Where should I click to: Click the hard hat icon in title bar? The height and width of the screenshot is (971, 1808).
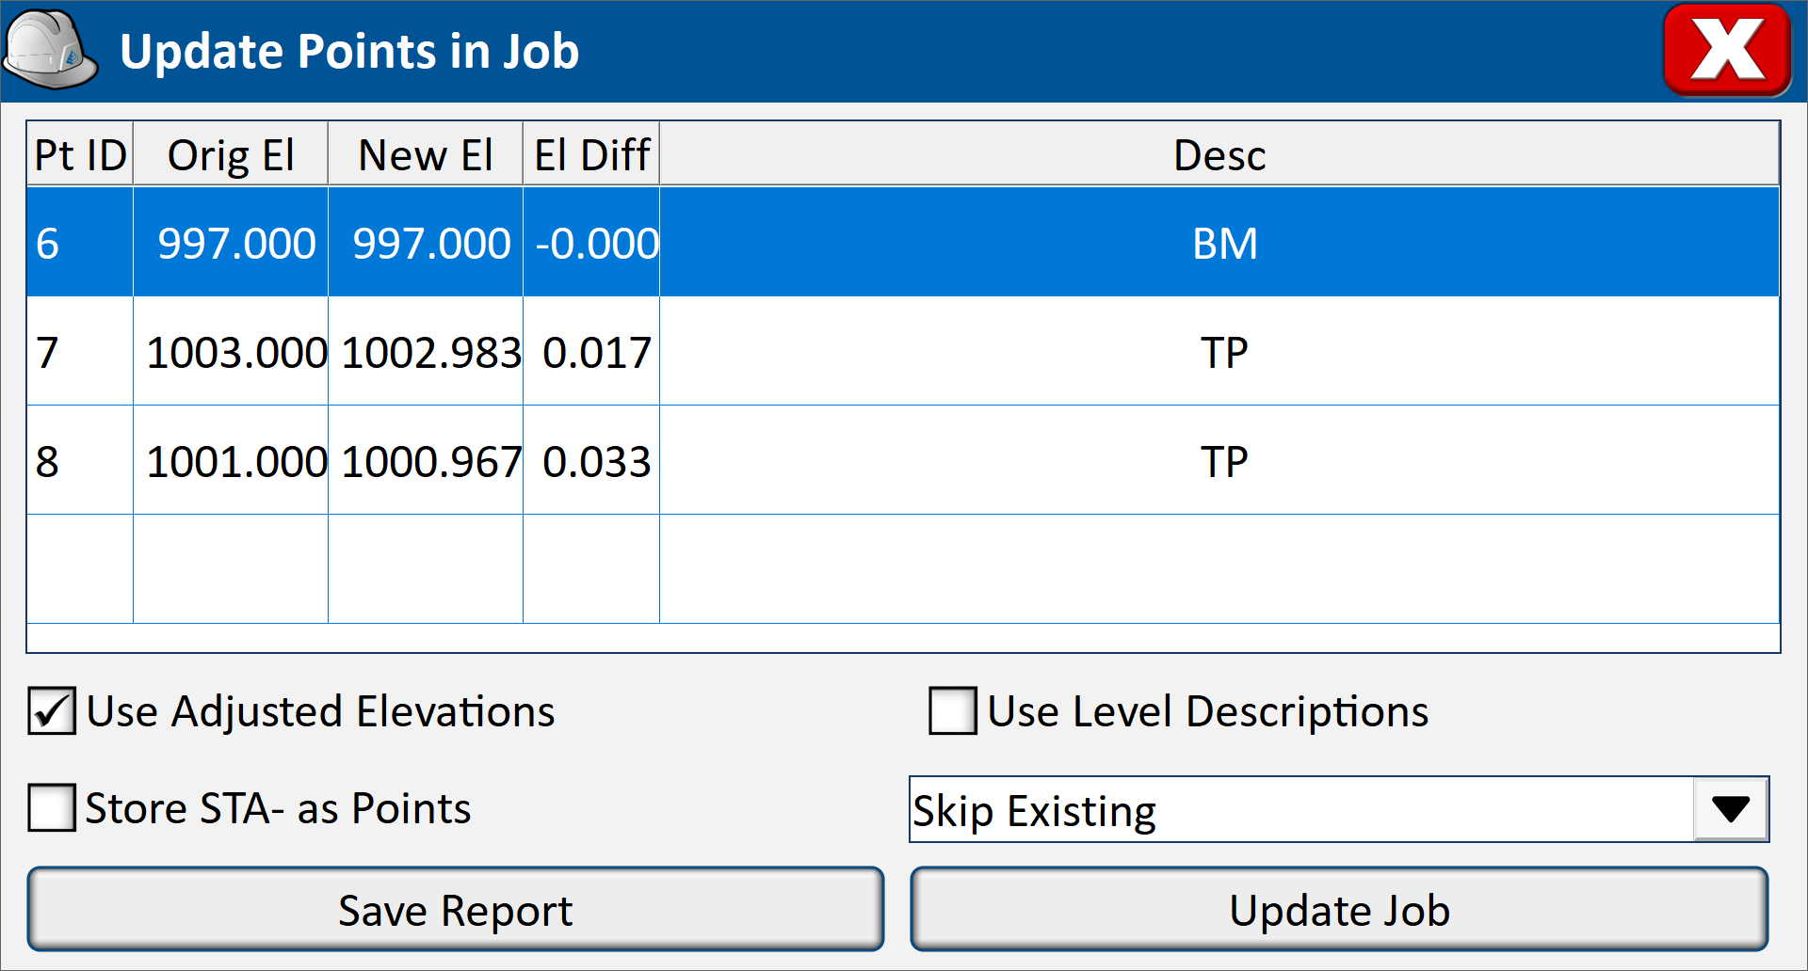50,50
